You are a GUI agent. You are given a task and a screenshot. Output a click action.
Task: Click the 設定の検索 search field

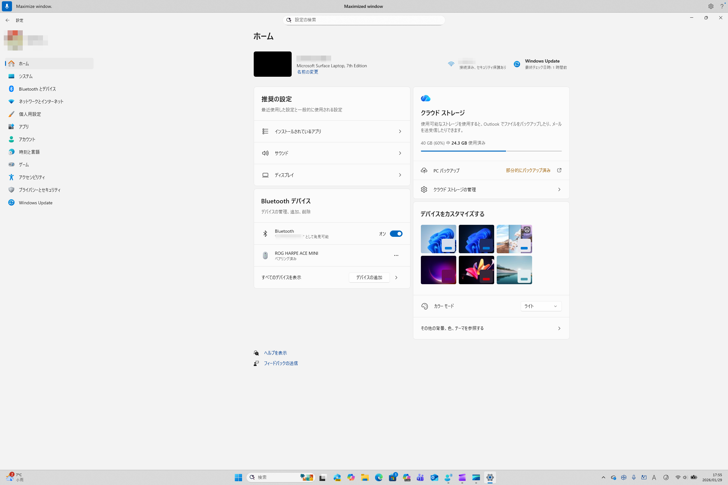(x=363, y=20)
